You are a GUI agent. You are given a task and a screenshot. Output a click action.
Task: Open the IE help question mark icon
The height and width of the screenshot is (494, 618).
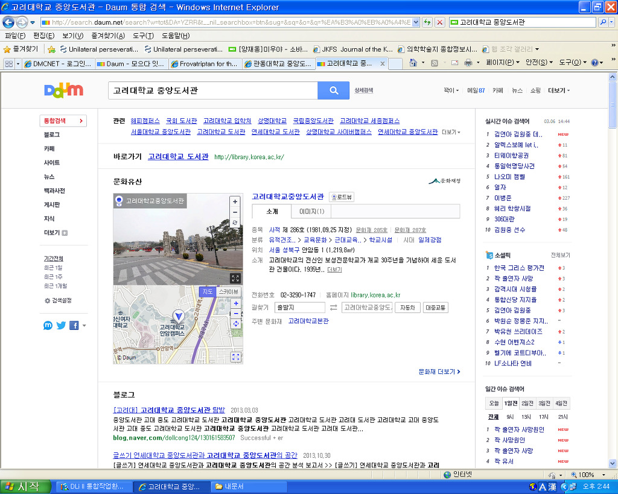[x=594, y=63]
